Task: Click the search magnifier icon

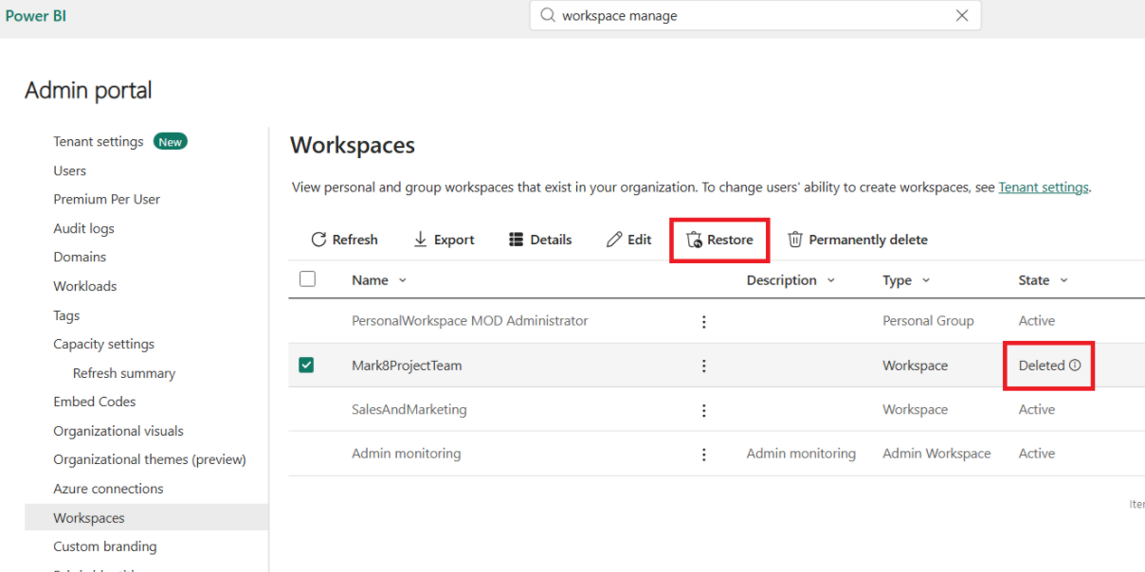Action: [547, 15]
